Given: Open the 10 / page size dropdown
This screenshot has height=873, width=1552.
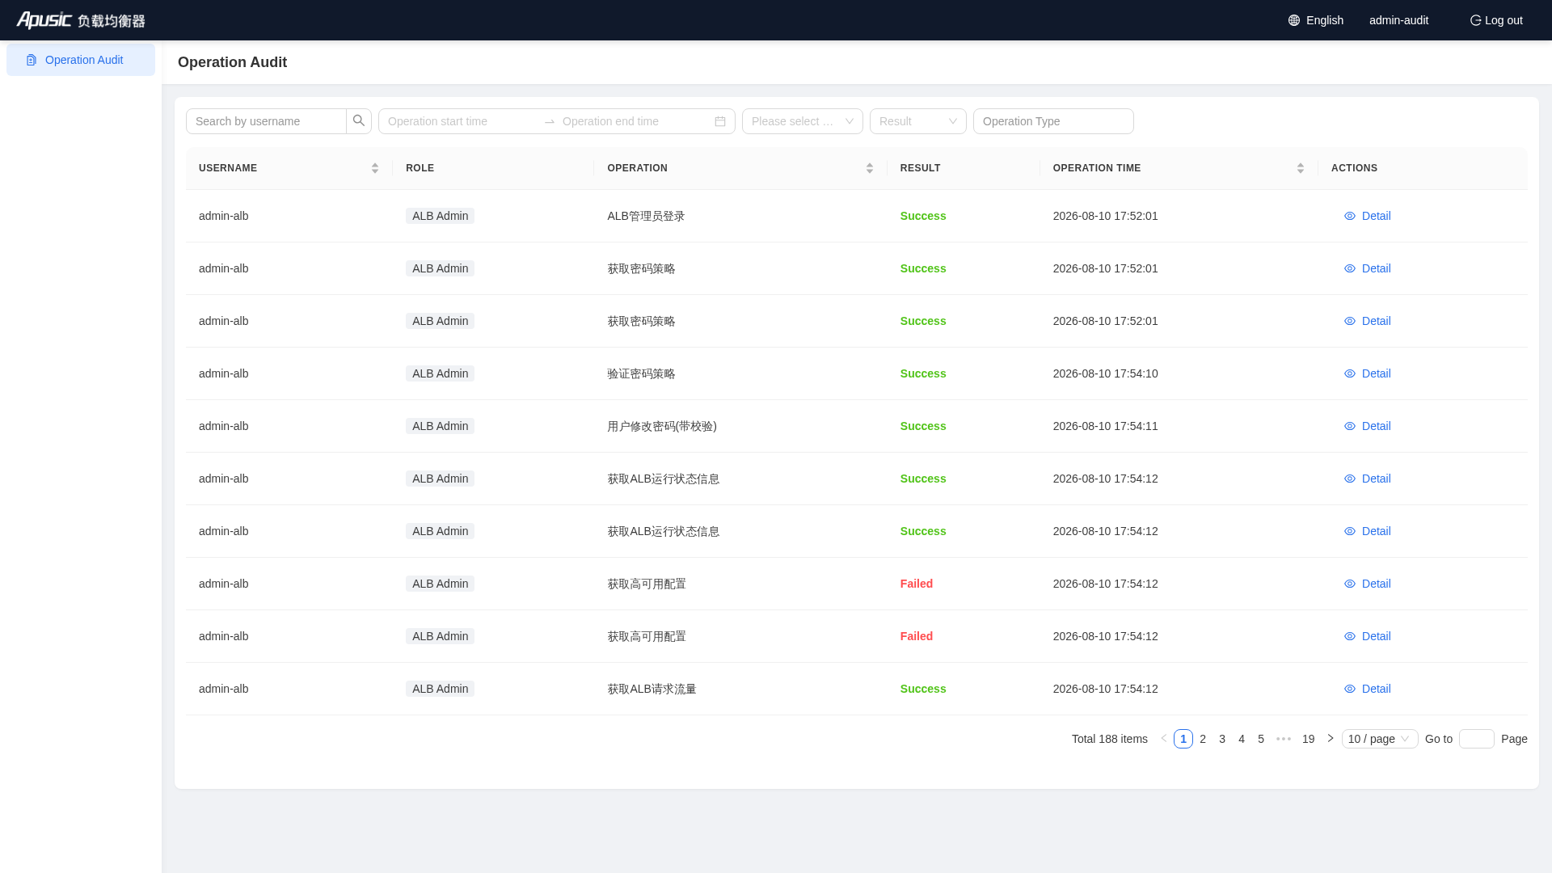Looking at the screenshot, I should [1380, 739].
